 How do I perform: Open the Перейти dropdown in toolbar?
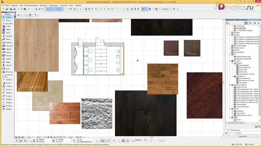click(166, 9)
